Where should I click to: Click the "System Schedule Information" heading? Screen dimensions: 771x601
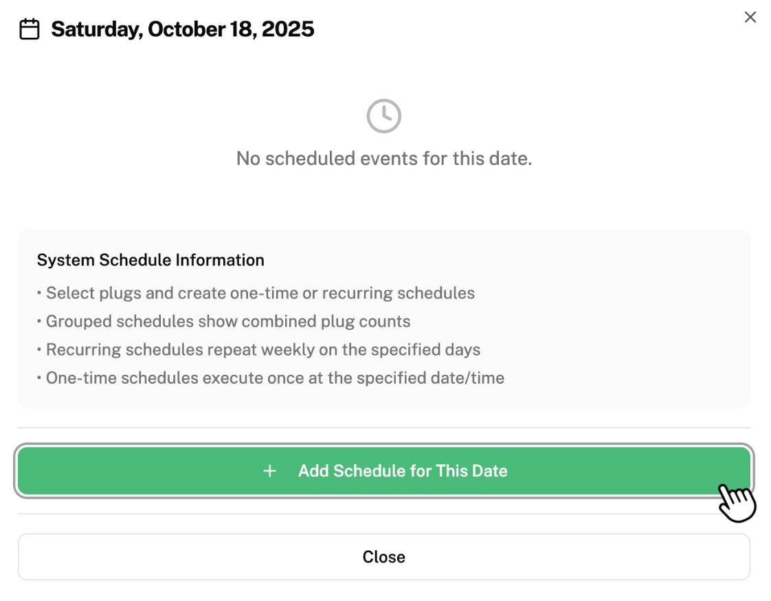tap(151, 260)
